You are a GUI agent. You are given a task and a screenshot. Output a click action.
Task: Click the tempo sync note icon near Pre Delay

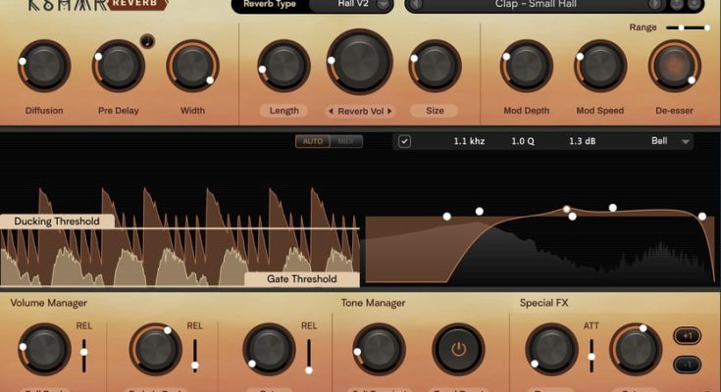tap(147, 40)
